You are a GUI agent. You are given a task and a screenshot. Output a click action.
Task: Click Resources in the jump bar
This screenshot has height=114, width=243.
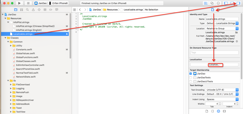(111, 10)
